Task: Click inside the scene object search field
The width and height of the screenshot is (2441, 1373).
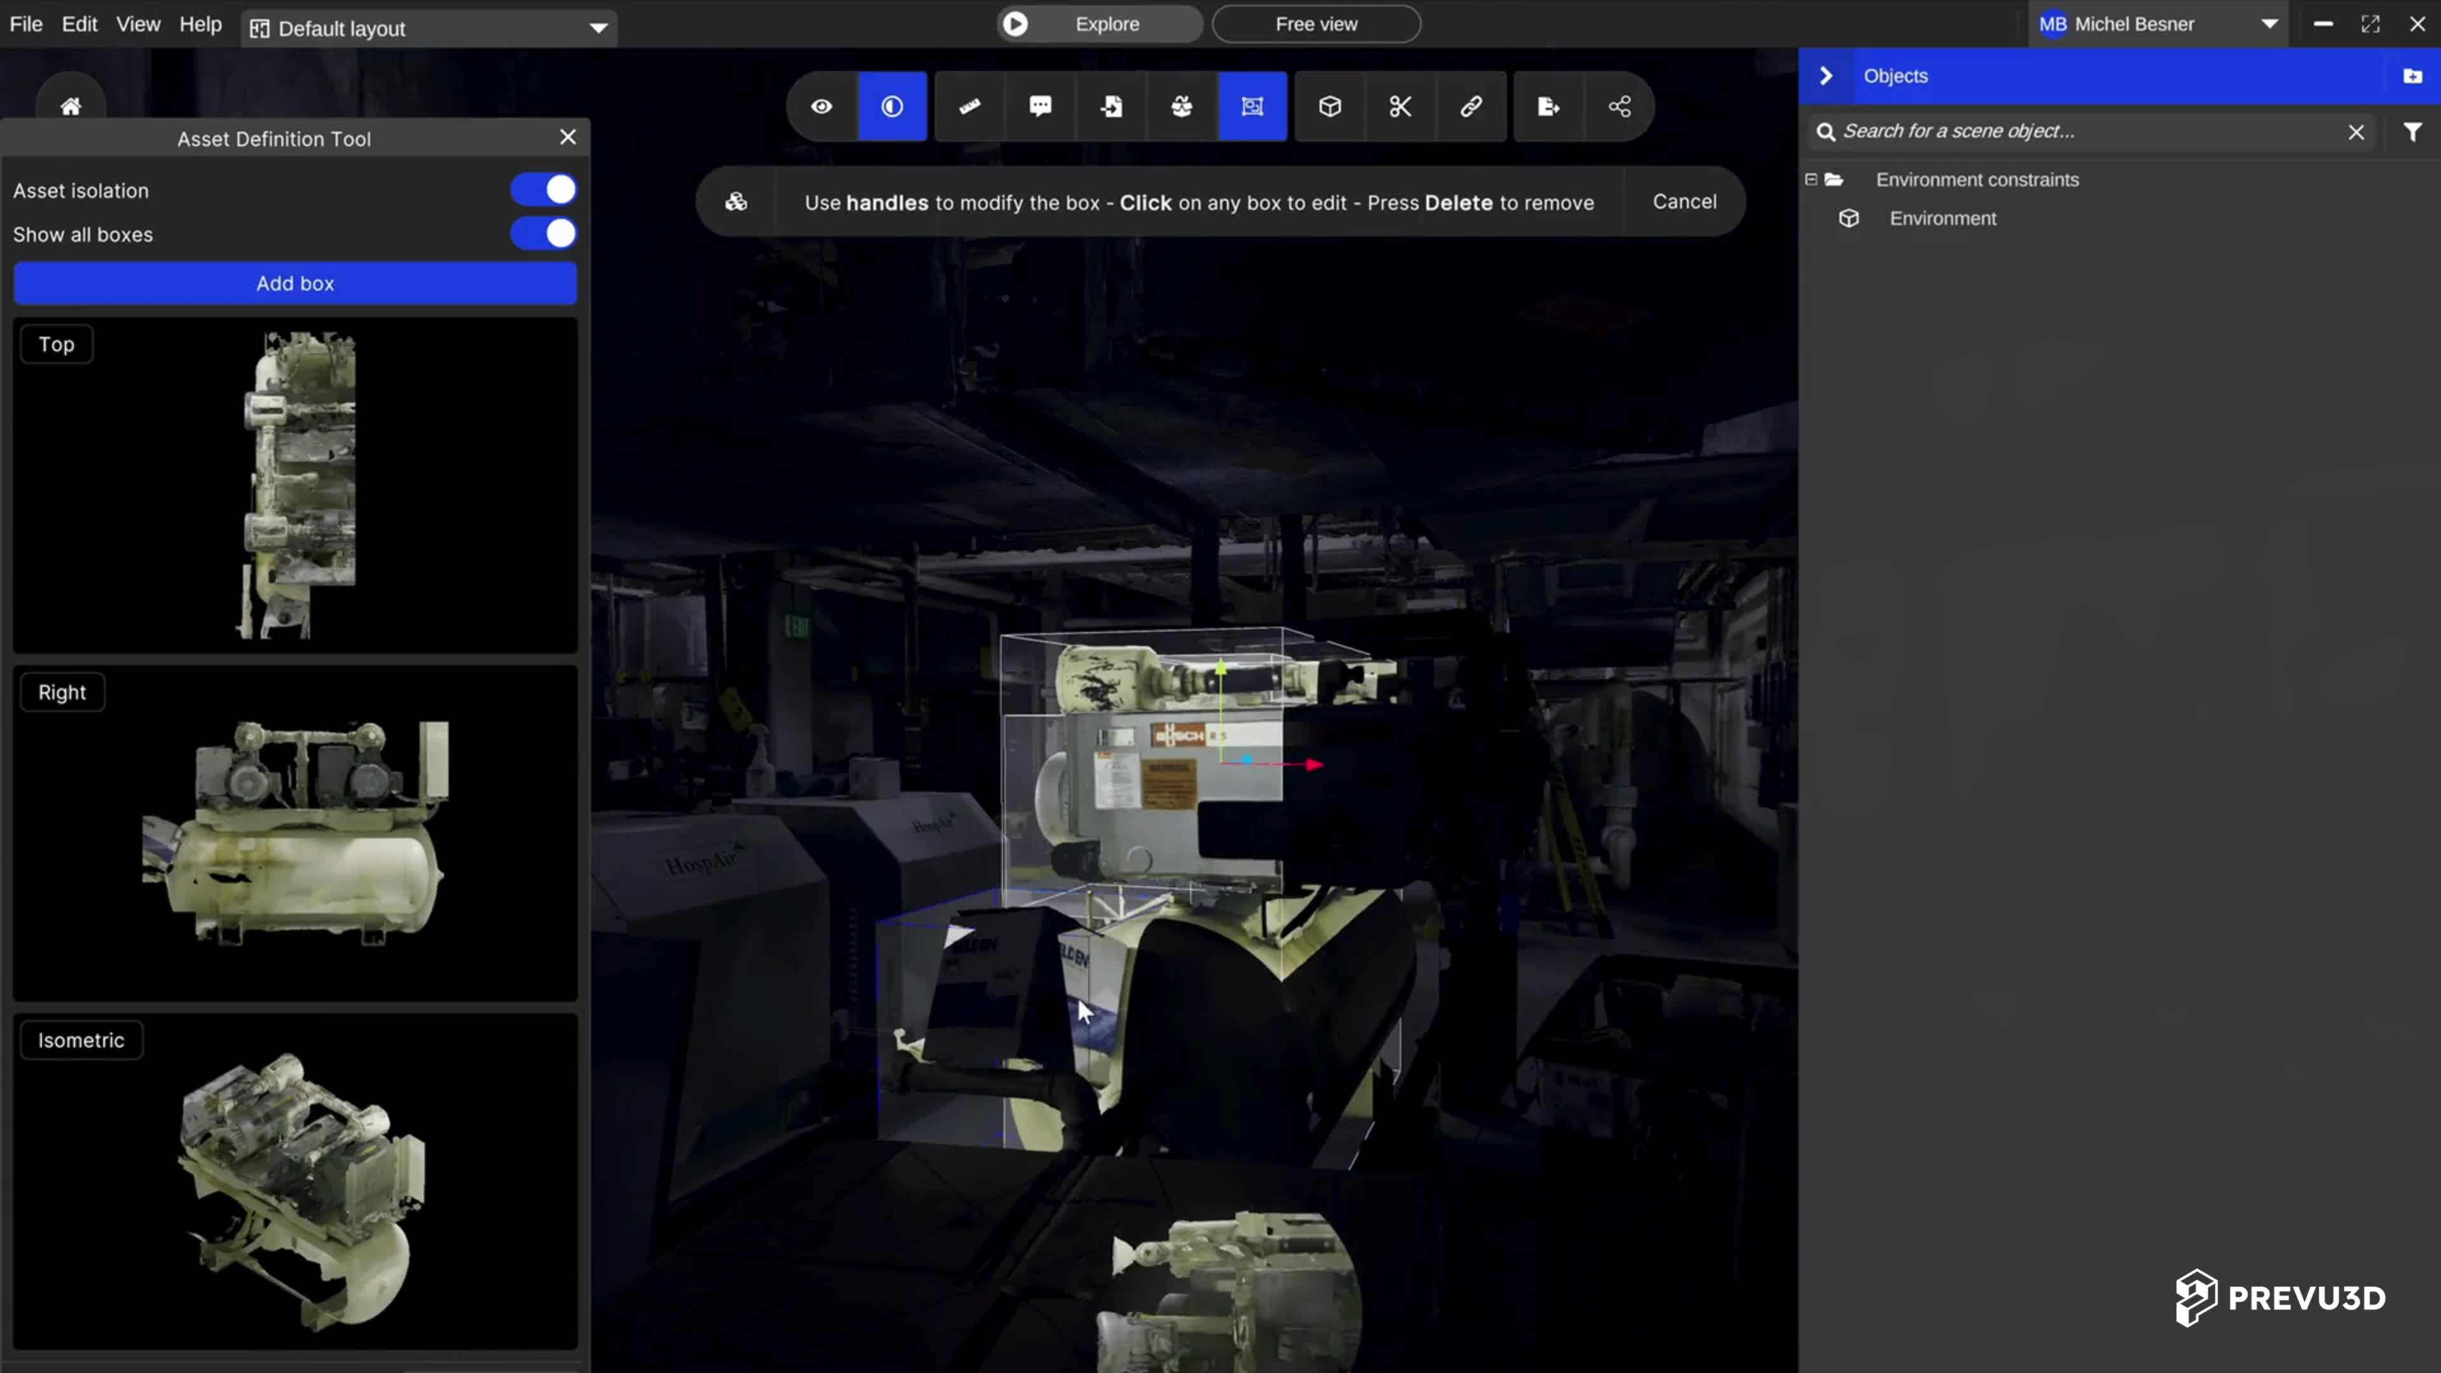Action: (x=2037, y=132)
